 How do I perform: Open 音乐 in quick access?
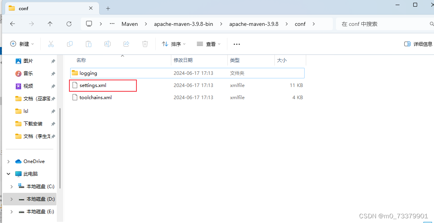coord(28,74)
